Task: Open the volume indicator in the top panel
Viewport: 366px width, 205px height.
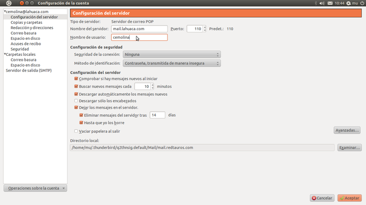Action: (322, 3)
